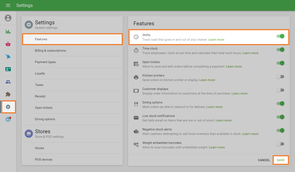This screenshot has width=295, height=172.
Task: Click the Settings gear sidebar icon
Action: 8,107
